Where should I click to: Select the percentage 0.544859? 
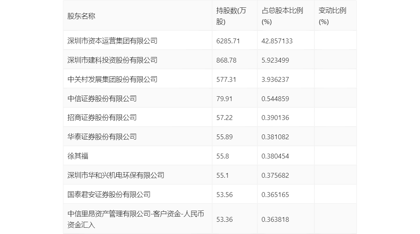pyautogui.click(x=275, y=99)
